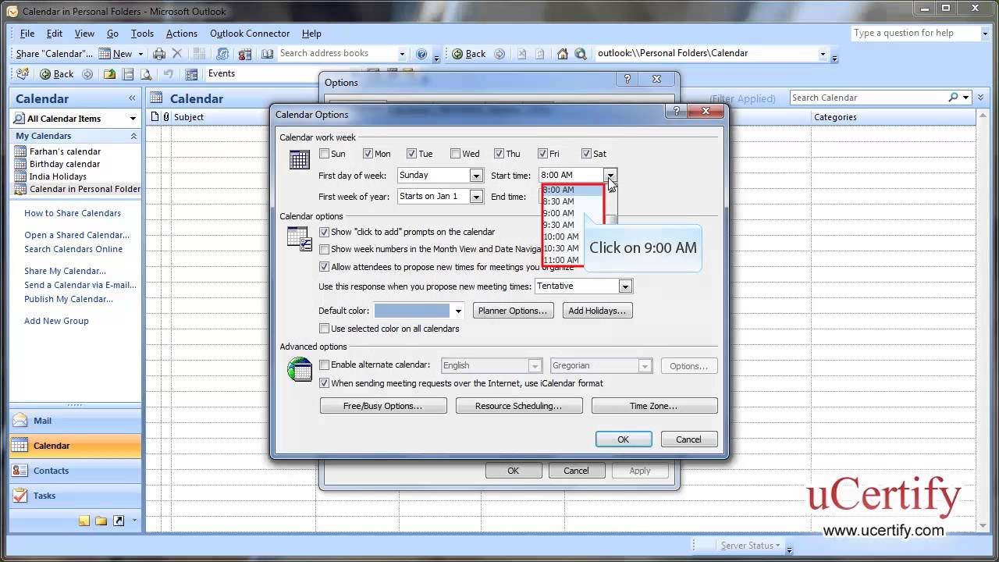999x562 pixels.
Task: Click the Delete X icon in the toolbar
Action: coord(177,54)
